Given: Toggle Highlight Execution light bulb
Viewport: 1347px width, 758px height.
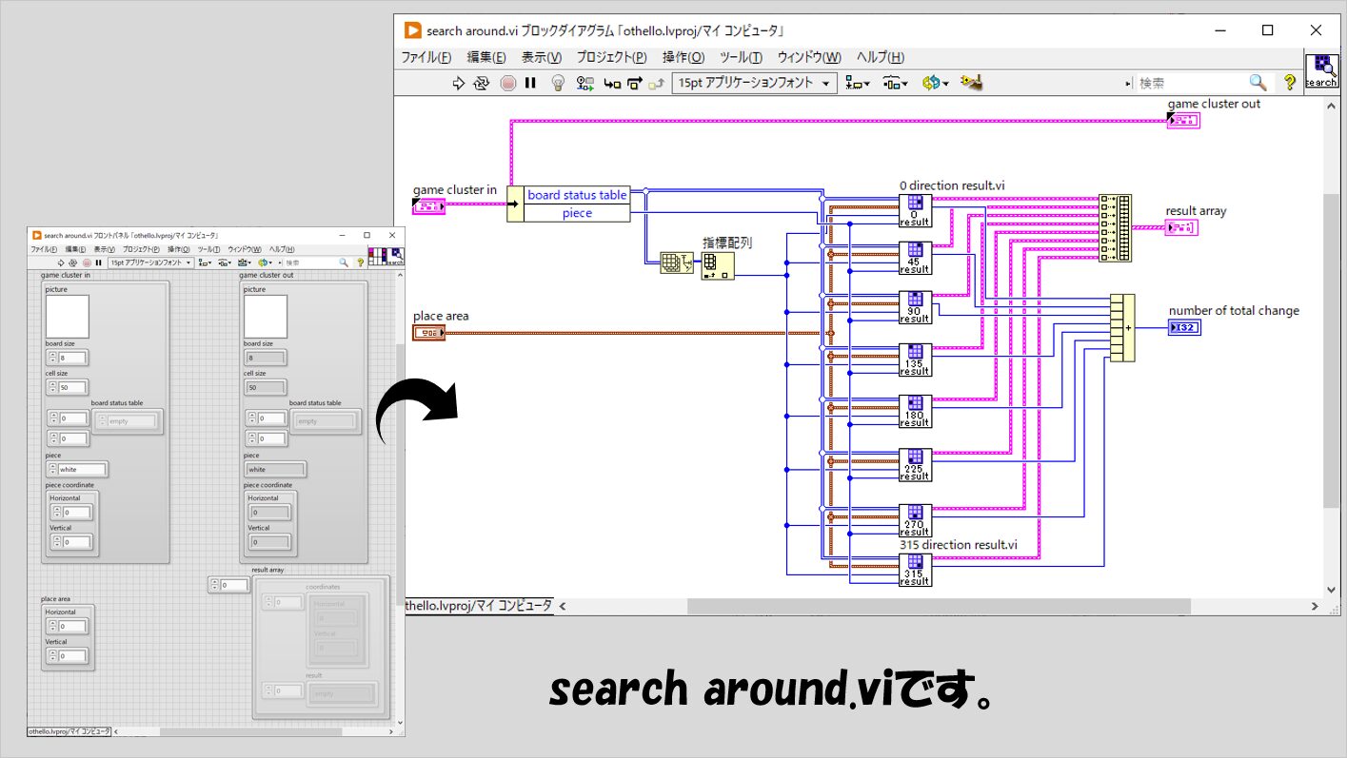Looking at the screenshot, I should click(x=559, y=83).
